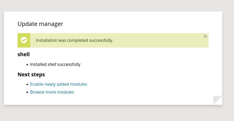Click the bullet before Enable newly added modules
This screenshot has height=121, width=234.
pyautogui.click(x=27, y=84)
